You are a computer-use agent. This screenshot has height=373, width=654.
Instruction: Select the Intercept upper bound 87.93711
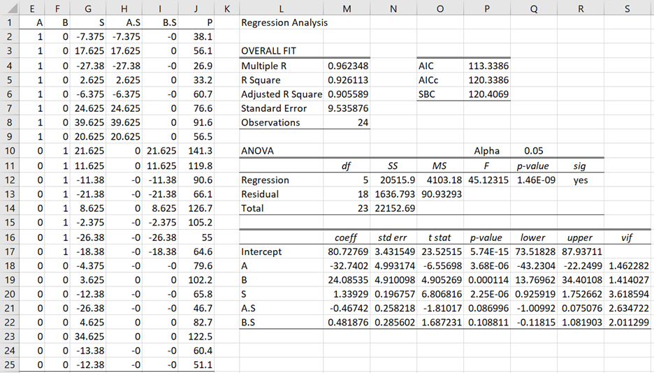pos(582,251)
